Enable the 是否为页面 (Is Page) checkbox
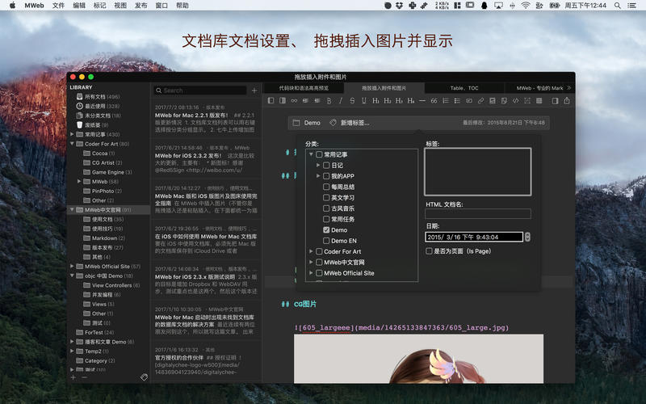646x404 pixels. 429,251
